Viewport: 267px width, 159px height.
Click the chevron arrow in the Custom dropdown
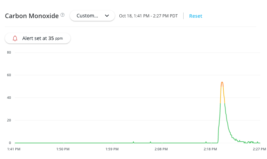[x=107, y=16]
